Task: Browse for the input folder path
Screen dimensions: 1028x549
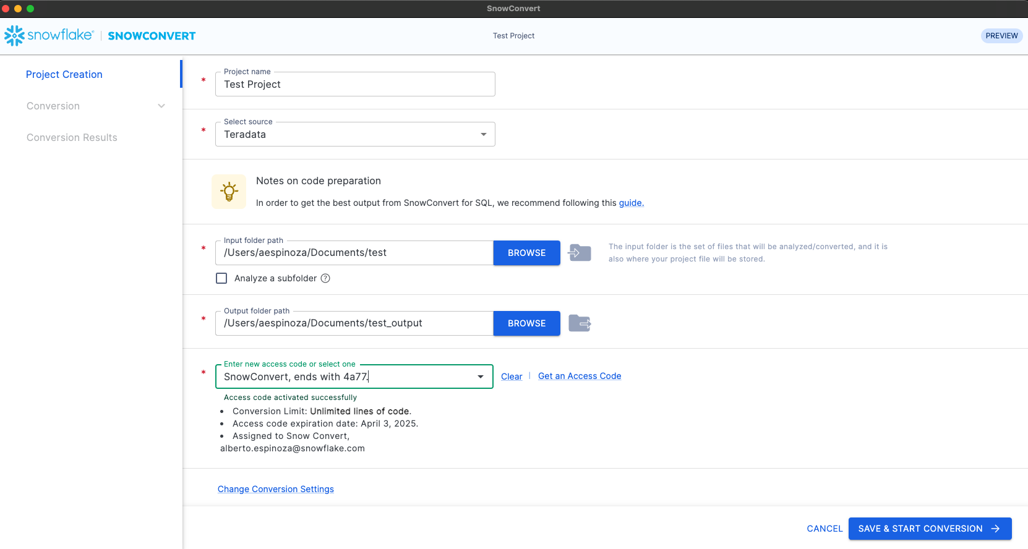Action: point(526,253)
